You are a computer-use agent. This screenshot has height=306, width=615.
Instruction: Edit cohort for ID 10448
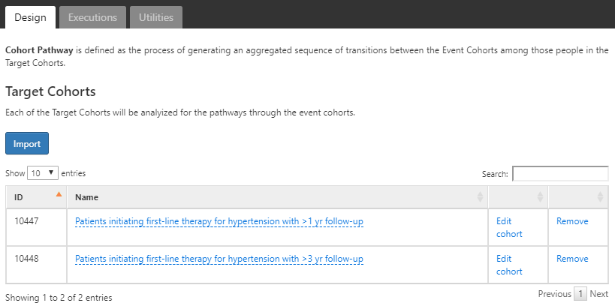tap(509, 265)
